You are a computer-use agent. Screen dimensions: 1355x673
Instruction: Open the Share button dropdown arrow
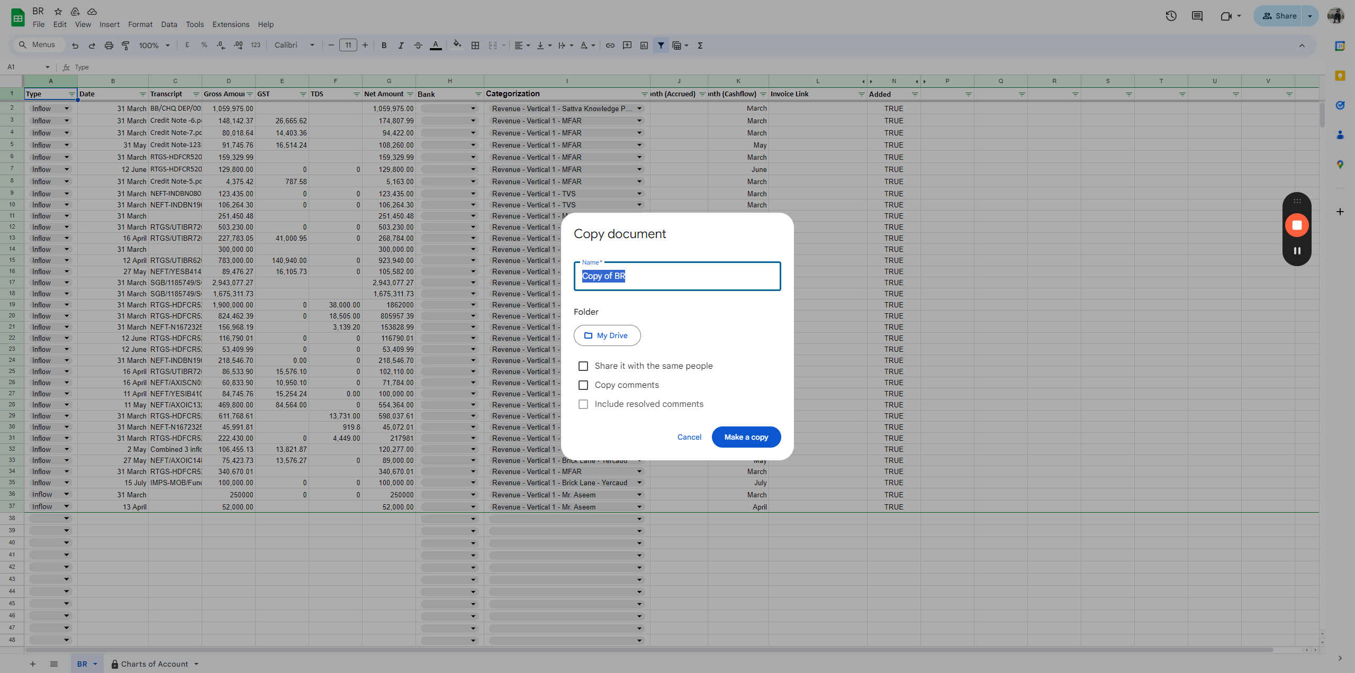[1310, 16]
